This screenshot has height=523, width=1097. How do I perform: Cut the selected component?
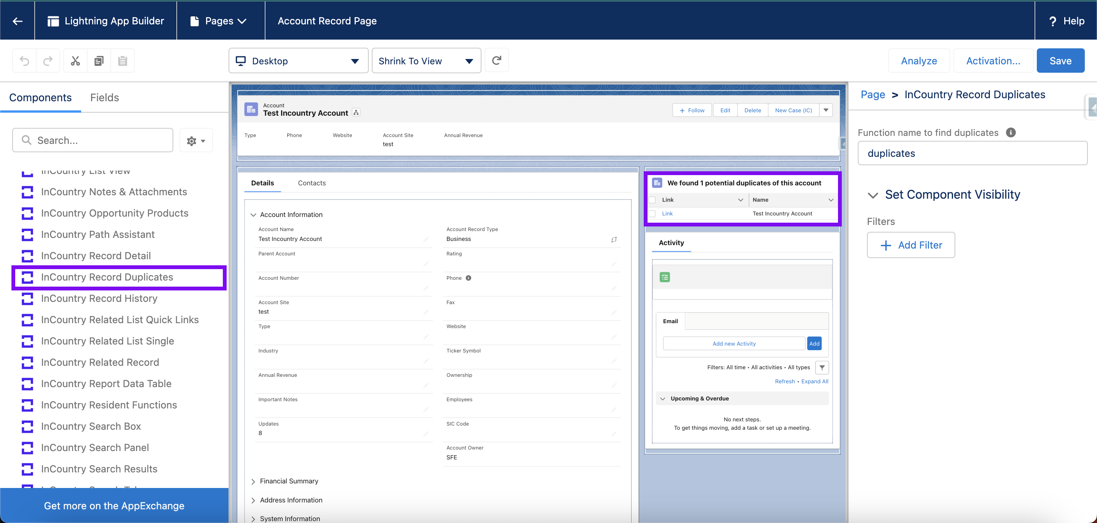click(x=75, y=61)
